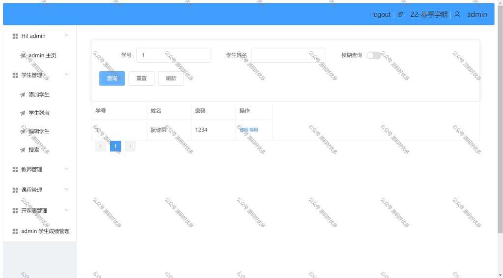Go to previous page arrow in pagination
Screen dimensions: 503x278
point(101,147)
